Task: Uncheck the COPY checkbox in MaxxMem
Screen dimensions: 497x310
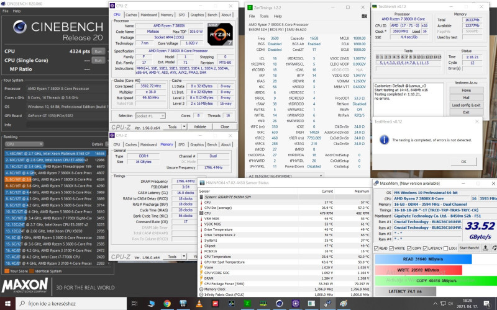Action: coord(409,249)
